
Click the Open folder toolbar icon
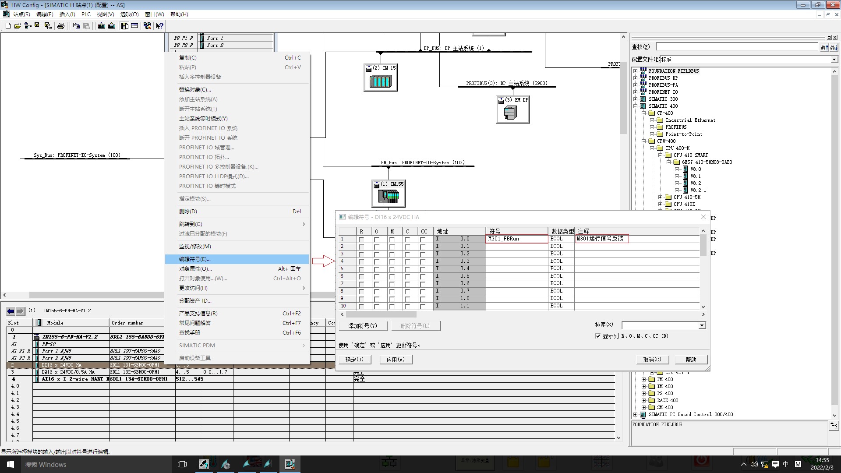pos(18,26)
